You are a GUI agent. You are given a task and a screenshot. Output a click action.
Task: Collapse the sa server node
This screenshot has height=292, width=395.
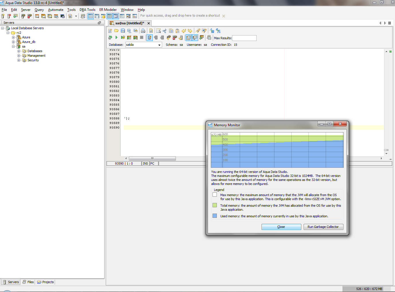(x=13, y=46)
